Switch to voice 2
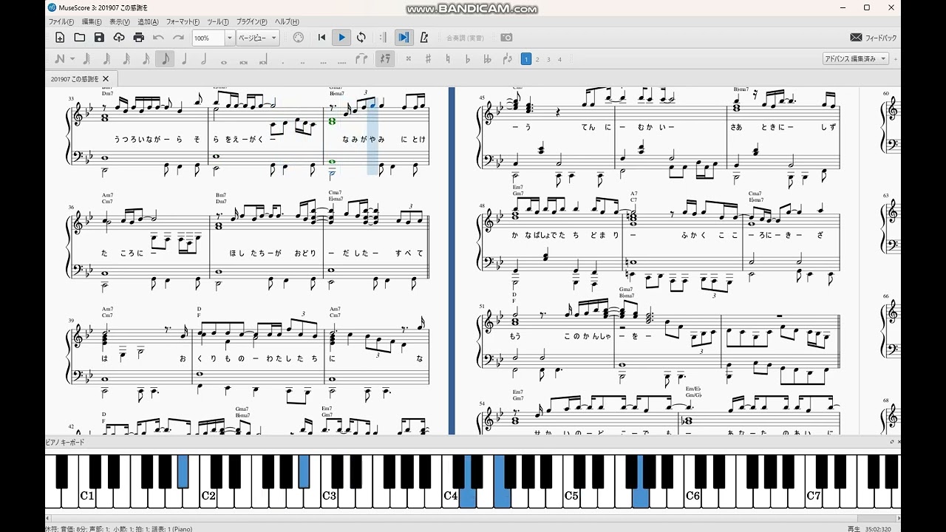The image size is (946, 532). [x=537, y=59]
